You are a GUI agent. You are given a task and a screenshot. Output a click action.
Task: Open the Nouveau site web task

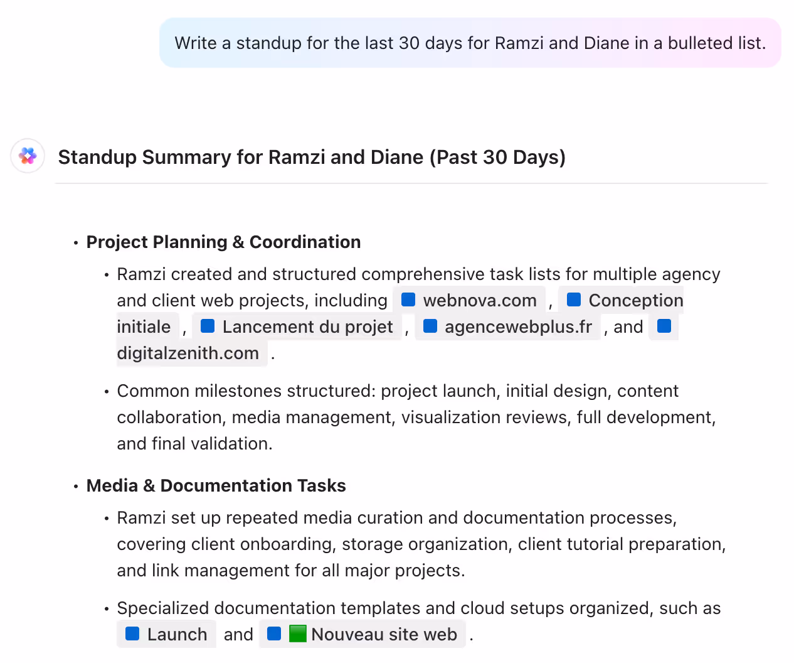tap(384, 635)
